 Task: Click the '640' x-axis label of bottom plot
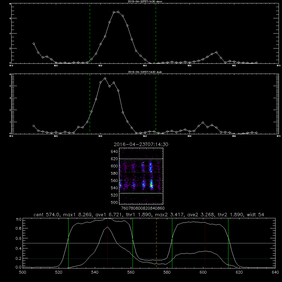pos(275,272)
